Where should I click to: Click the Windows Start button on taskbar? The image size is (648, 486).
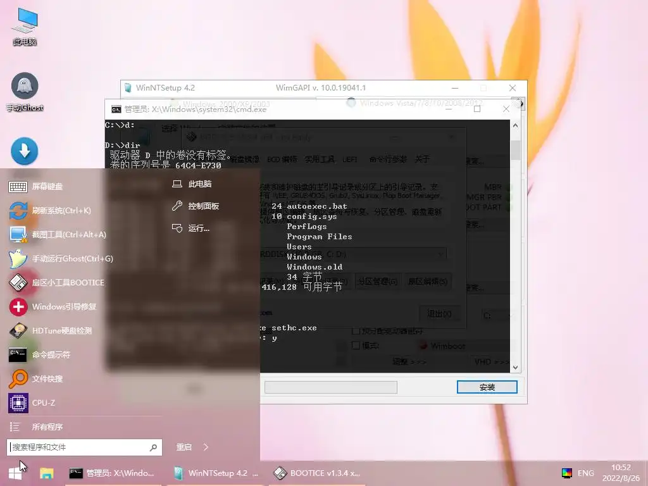[x=15, y=473]
